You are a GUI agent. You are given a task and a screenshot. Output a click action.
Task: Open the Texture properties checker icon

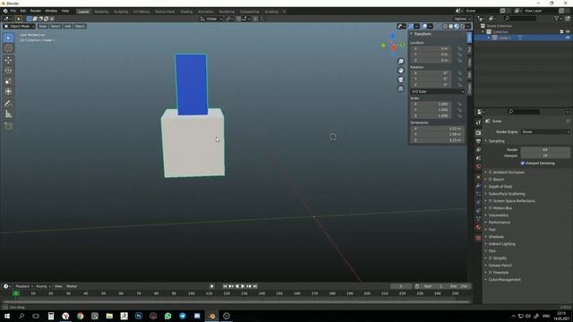pyautogui.click(x=478, y=238)
